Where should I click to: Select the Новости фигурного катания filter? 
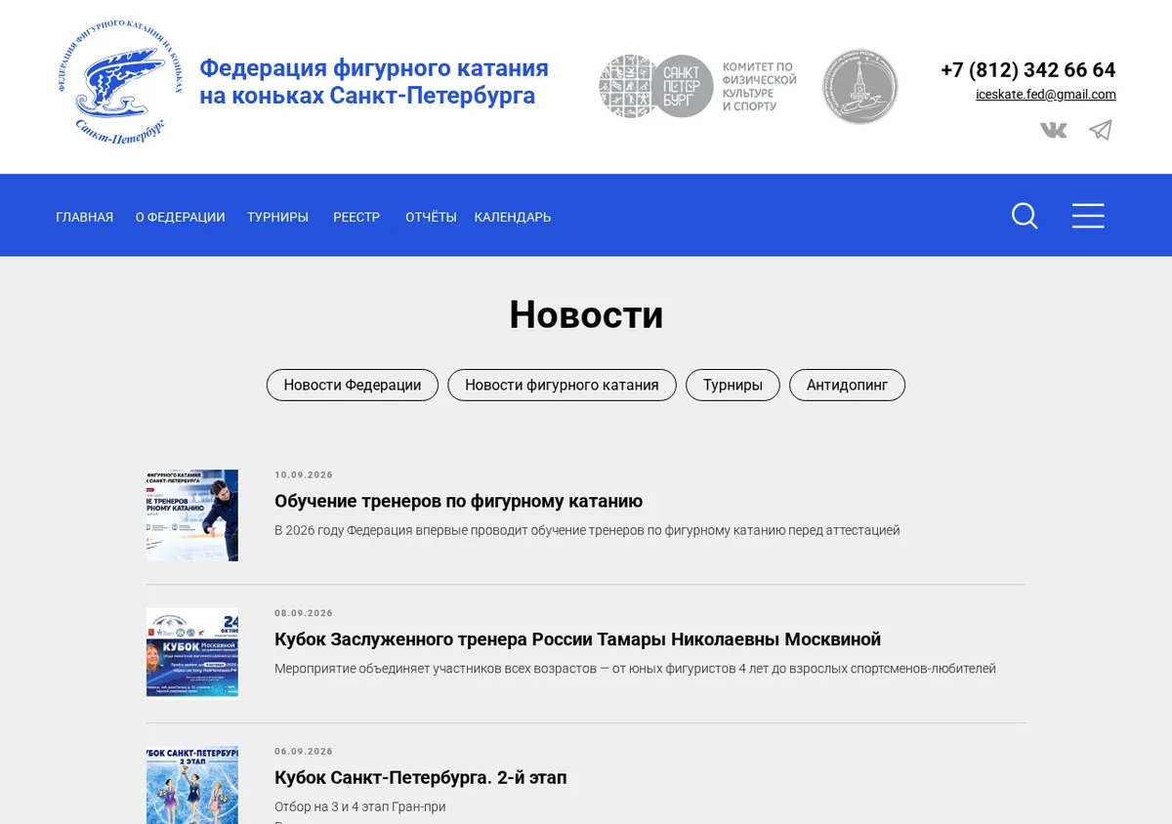(x=562, y=385)
